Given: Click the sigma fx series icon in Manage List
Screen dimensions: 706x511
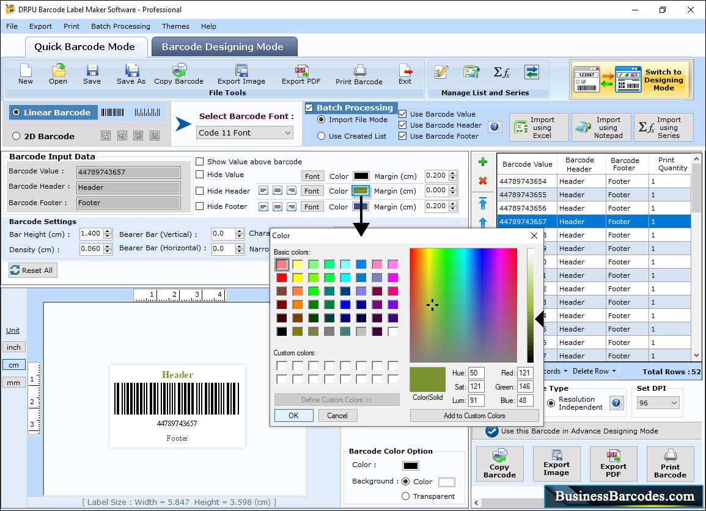Looking at the screenshot, I should click(x=502, y=72).
